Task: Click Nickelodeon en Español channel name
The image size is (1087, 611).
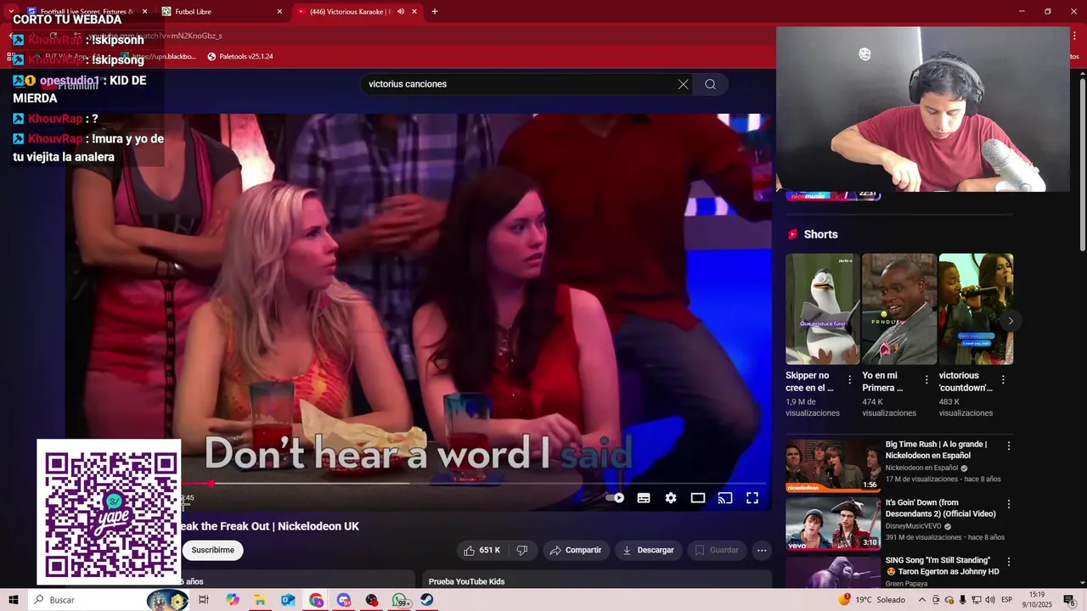Action: [921, 468]
